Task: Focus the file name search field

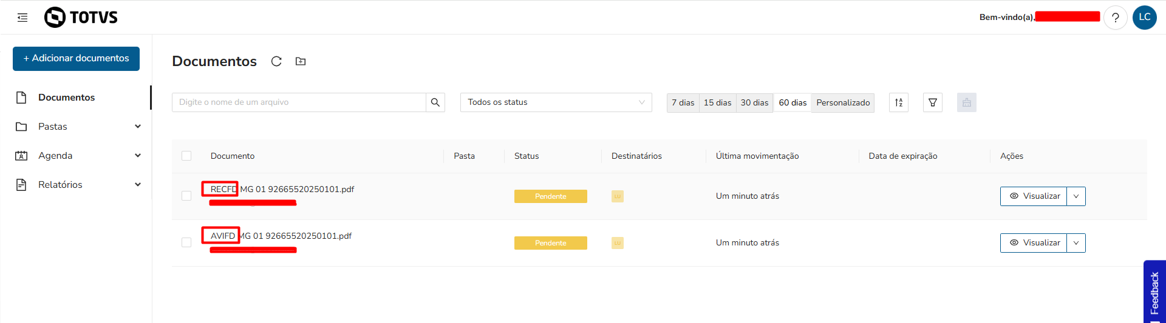Action: point(299,102)
